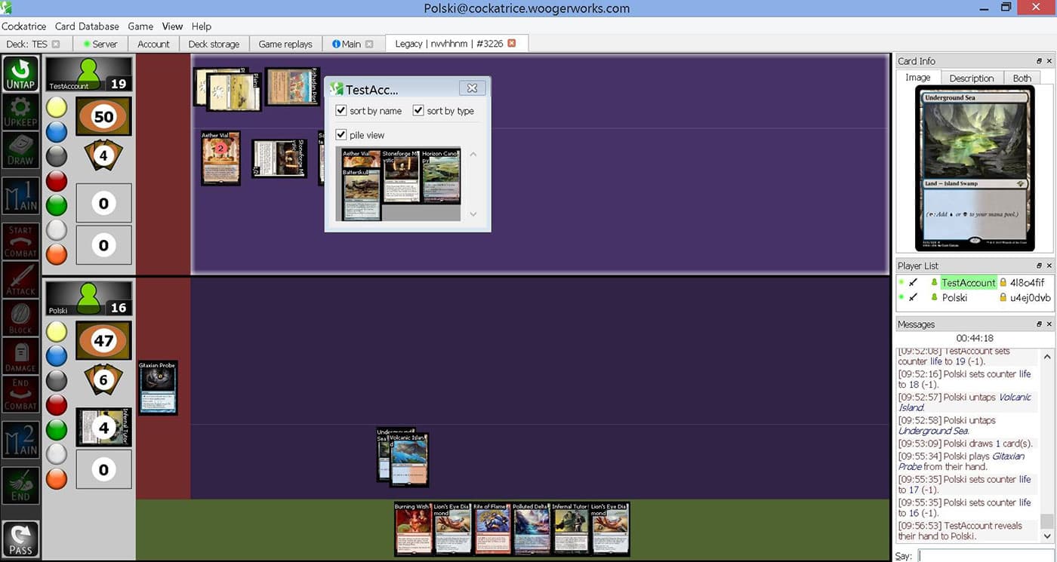1057x562 pixels.
Task: Click the Gitaxian Probe card on stack
Action: (x=158, y=387)
